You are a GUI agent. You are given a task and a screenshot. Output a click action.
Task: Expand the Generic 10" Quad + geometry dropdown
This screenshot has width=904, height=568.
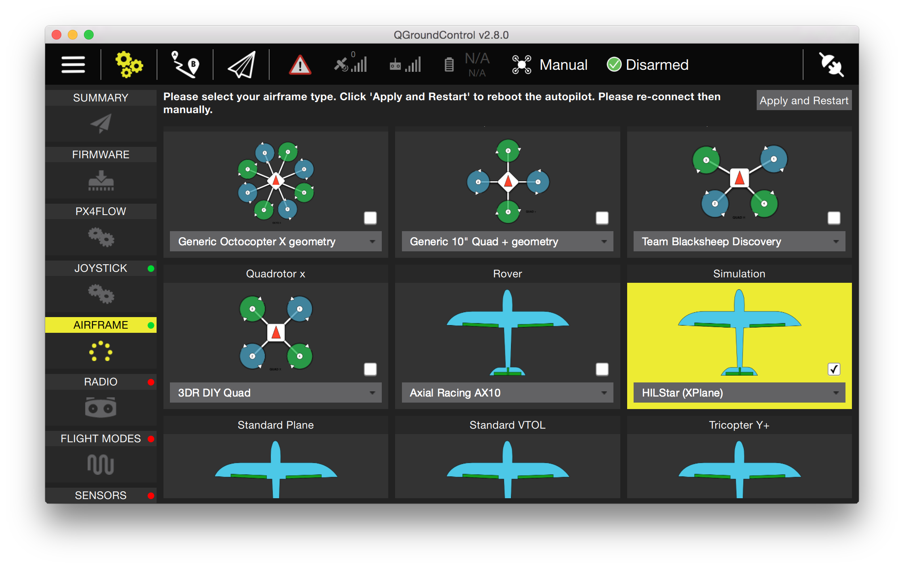pyautogui.click(x=507, y=241)
